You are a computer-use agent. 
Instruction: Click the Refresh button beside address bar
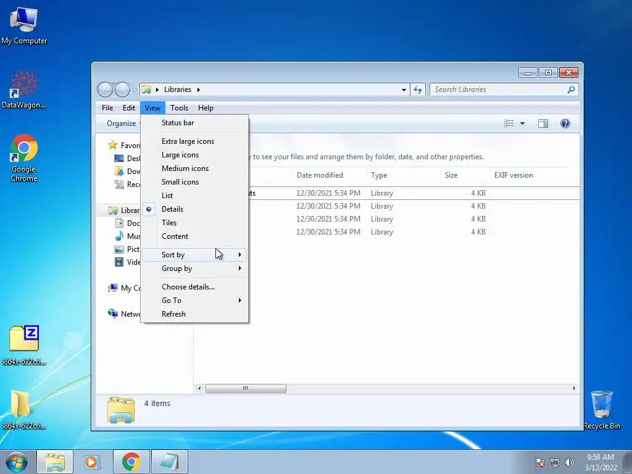click(x=418, y=89)
